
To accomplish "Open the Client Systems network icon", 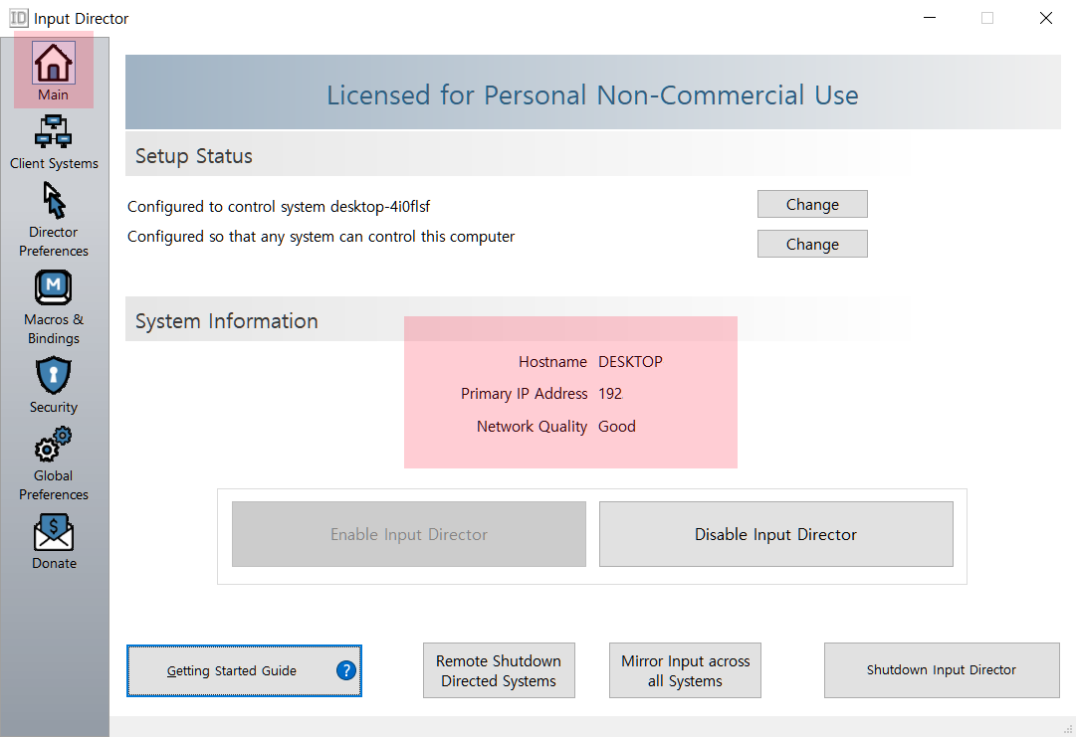I will coord(54,131).
